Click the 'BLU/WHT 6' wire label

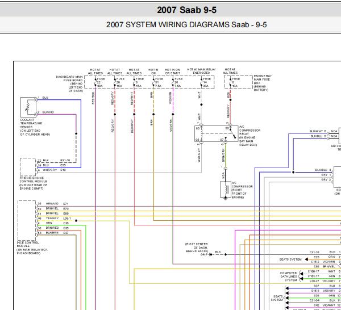click(318, 131)
